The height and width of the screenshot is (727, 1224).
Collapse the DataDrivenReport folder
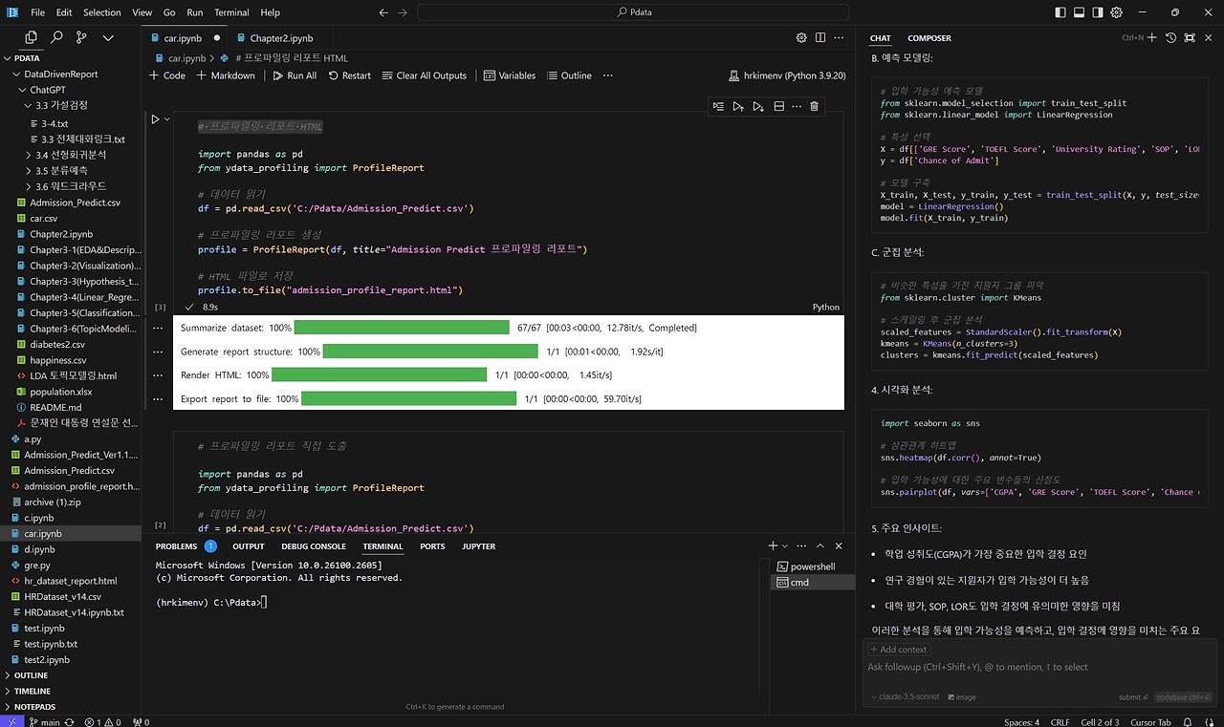(60, 74)
